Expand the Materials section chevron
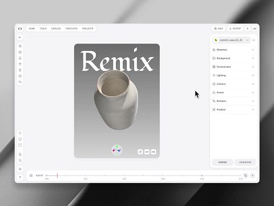 click(x=253, y=50)
